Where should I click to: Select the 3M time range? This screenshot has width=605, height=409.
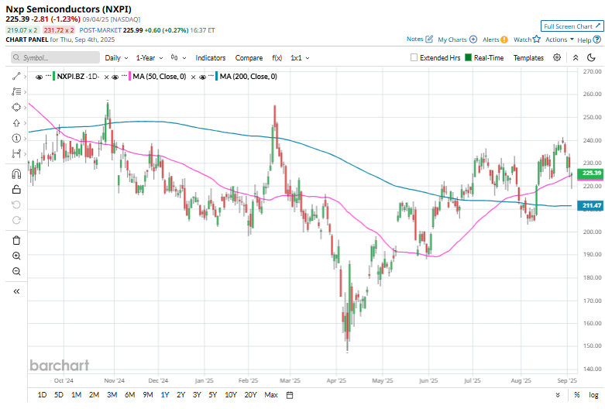click(112, 395)
